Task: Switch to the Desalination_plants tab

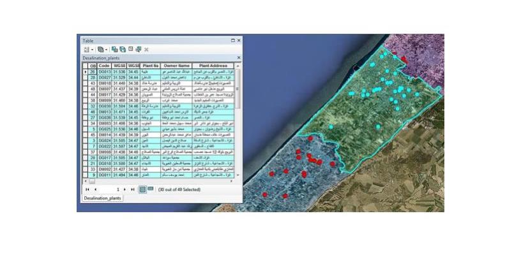Action: click(102, 198)
